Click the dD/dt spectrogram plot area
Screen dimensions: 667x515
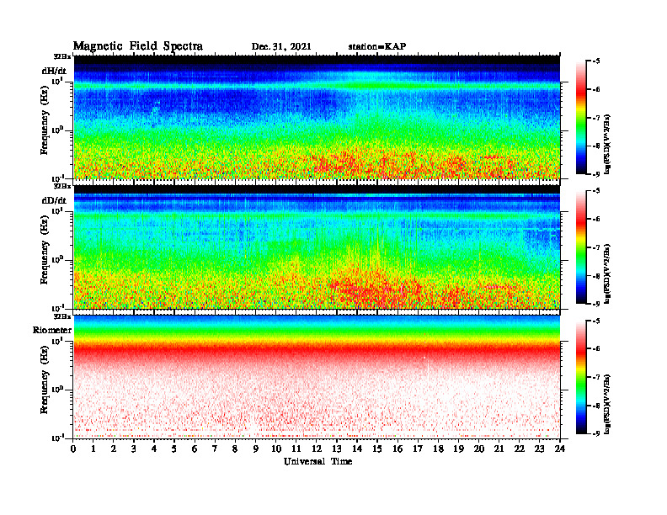pos(317,247)
